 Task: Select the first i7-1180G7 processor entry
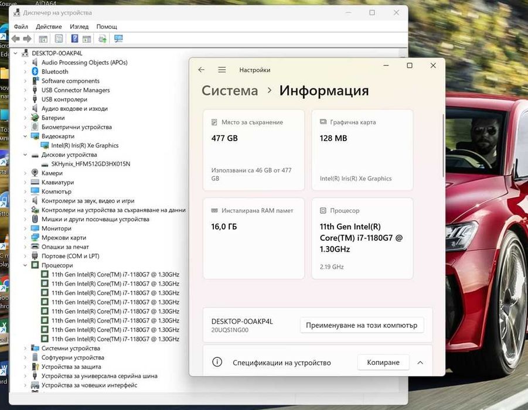pyautogui.click(x=115, y=275)
